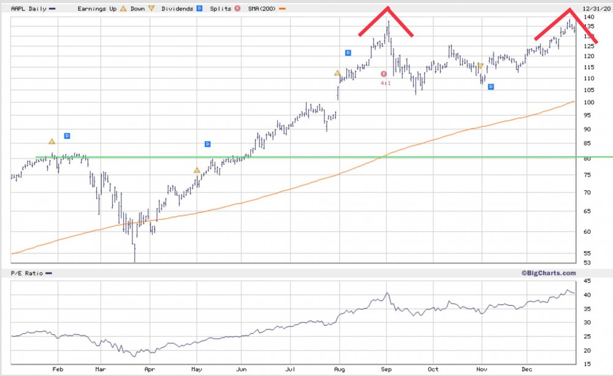Click the Sep month axis label

[x=386, y=369]
